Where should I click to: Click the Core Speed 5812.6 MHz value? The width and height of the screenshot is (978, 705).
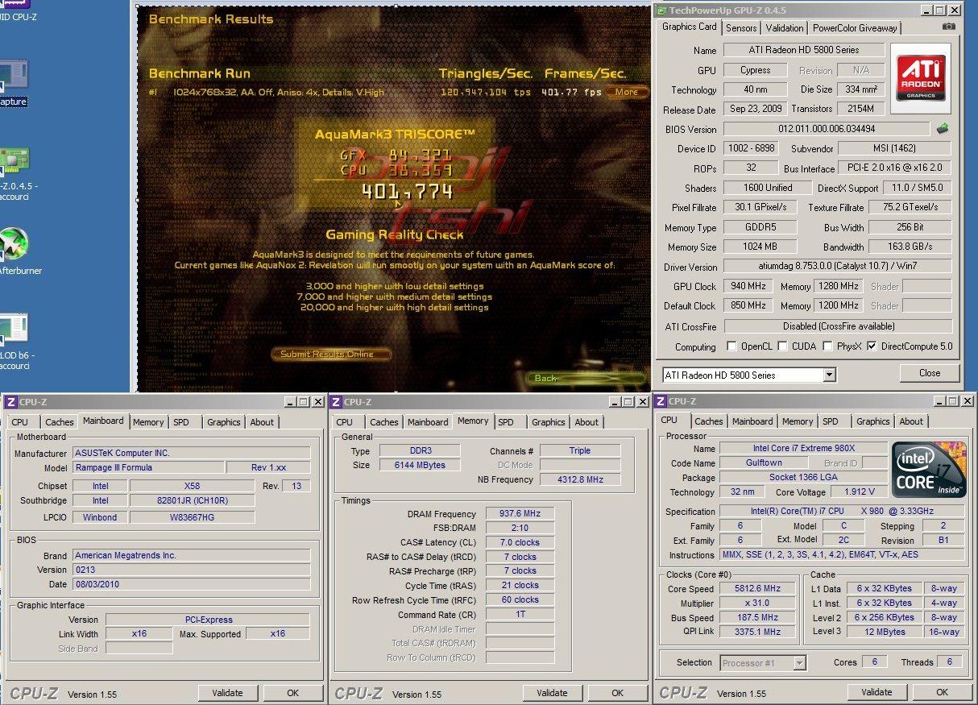click(x=757, y=588)
